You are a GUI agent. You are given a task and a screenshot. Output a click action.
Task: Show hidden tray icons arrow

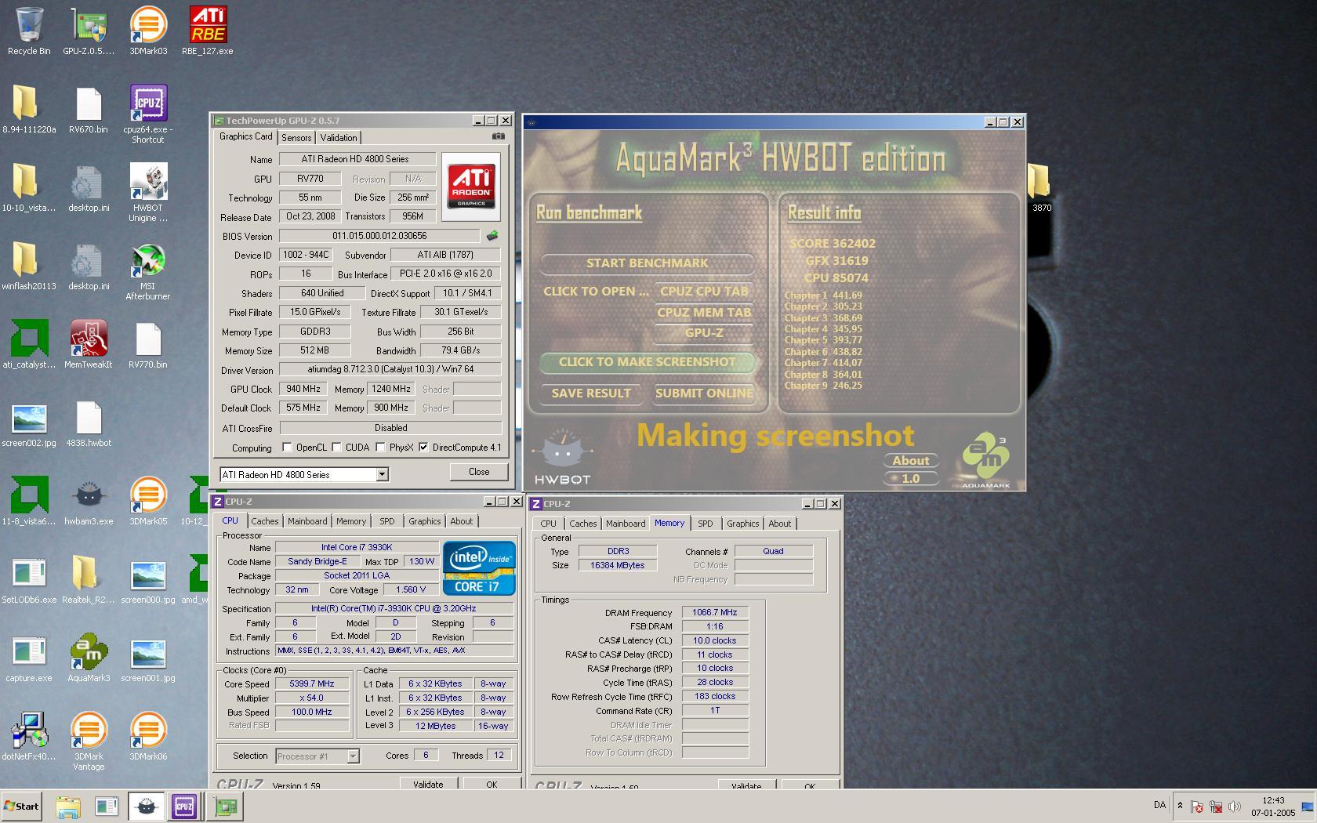point(1180,806)
